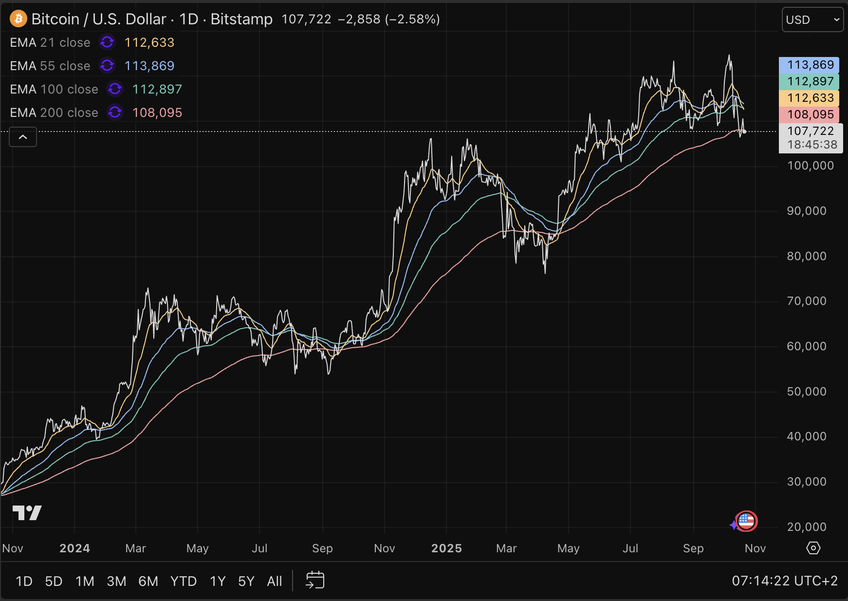Switch to YTD time range
The height and width of the screenshot is (601, 848).
[183, 581]
